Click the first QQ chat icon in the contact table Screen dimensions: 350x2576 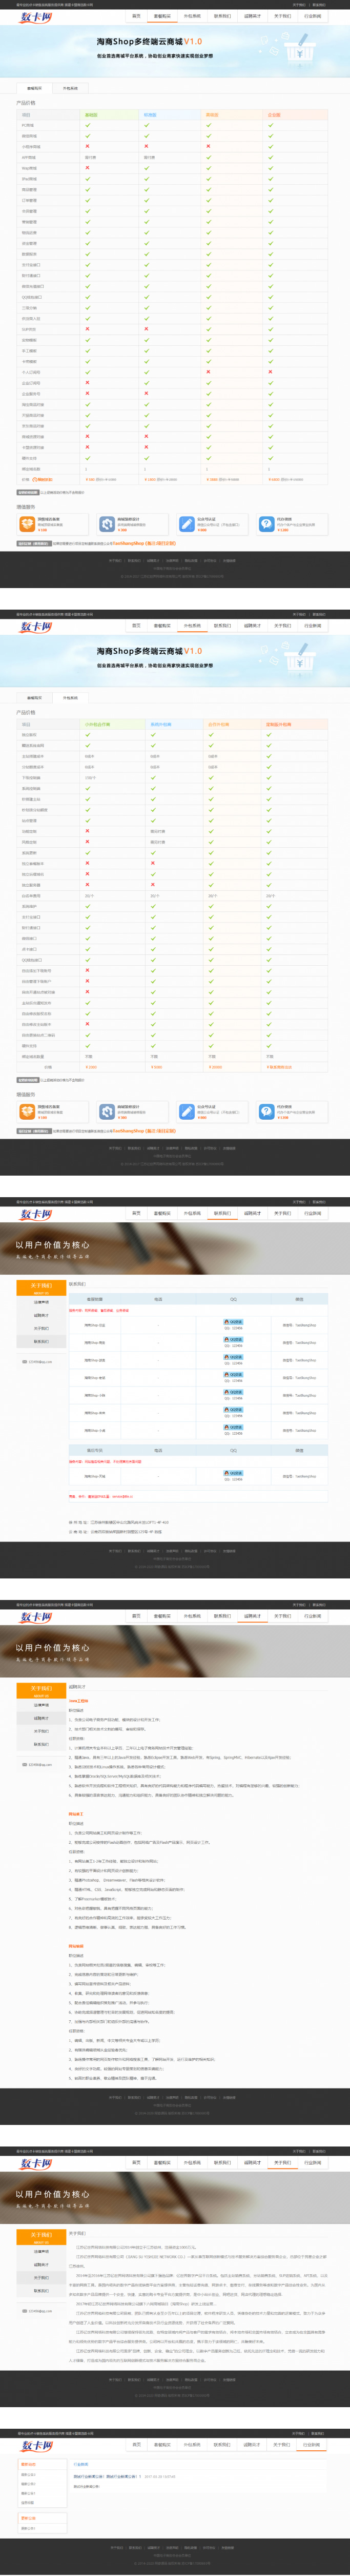(233, 1322)
